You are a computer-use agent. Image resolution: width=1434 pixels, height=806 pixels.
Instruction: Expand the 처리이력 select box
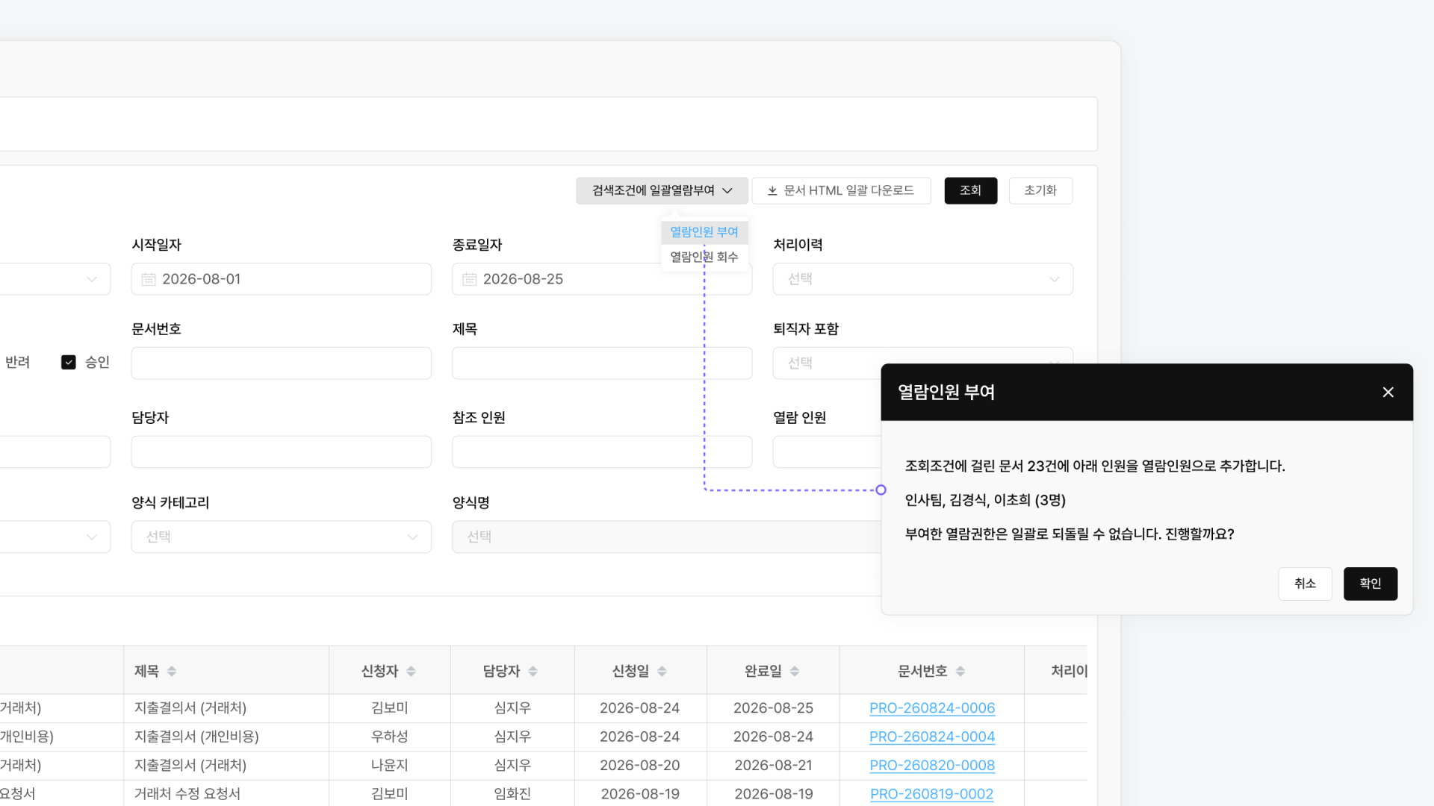click(x=923, y=279)
